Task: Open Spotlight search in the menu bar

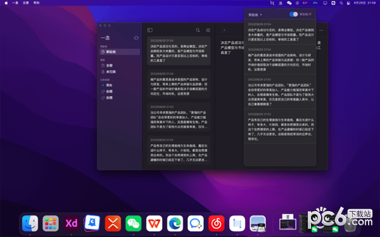Action: 341,3
